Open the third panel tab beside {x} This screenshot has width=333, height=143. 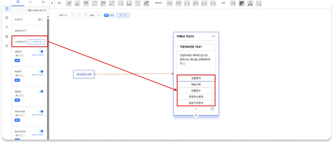(43, 2)
